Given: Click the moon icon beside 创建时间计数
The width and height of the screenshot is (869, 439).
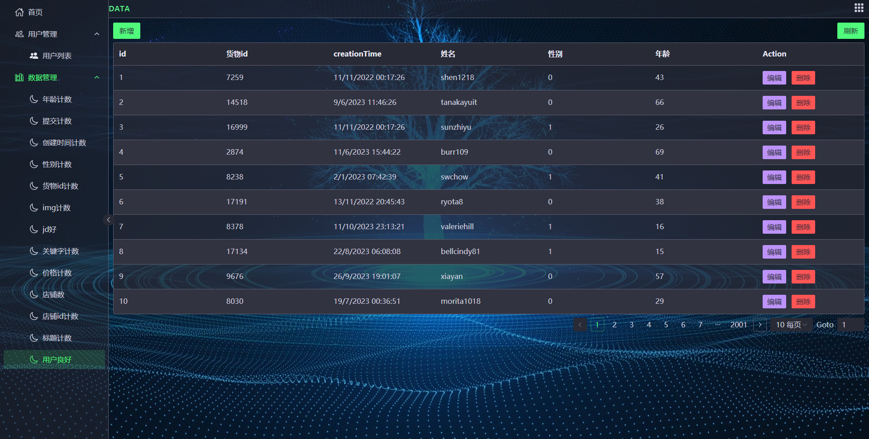Looking at the screenshot, I should point(34,142).
